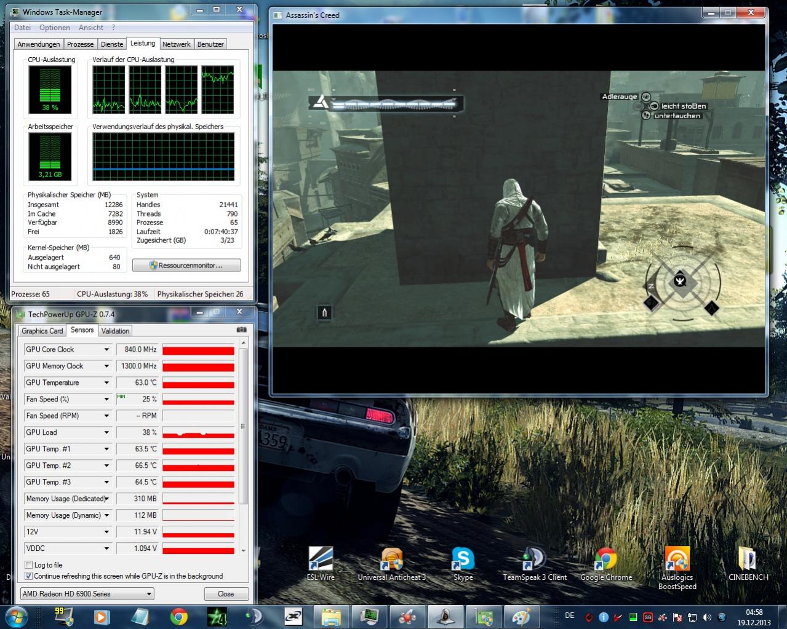787x629 pixels.
Task: Expand the 12V sensor dropdown
Action: coord(106,532)
